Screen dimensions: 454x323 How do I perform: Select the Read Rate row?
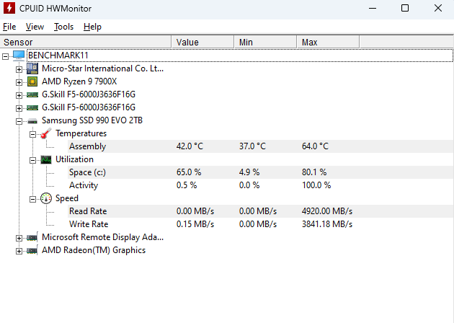click(x=88, y=211)
